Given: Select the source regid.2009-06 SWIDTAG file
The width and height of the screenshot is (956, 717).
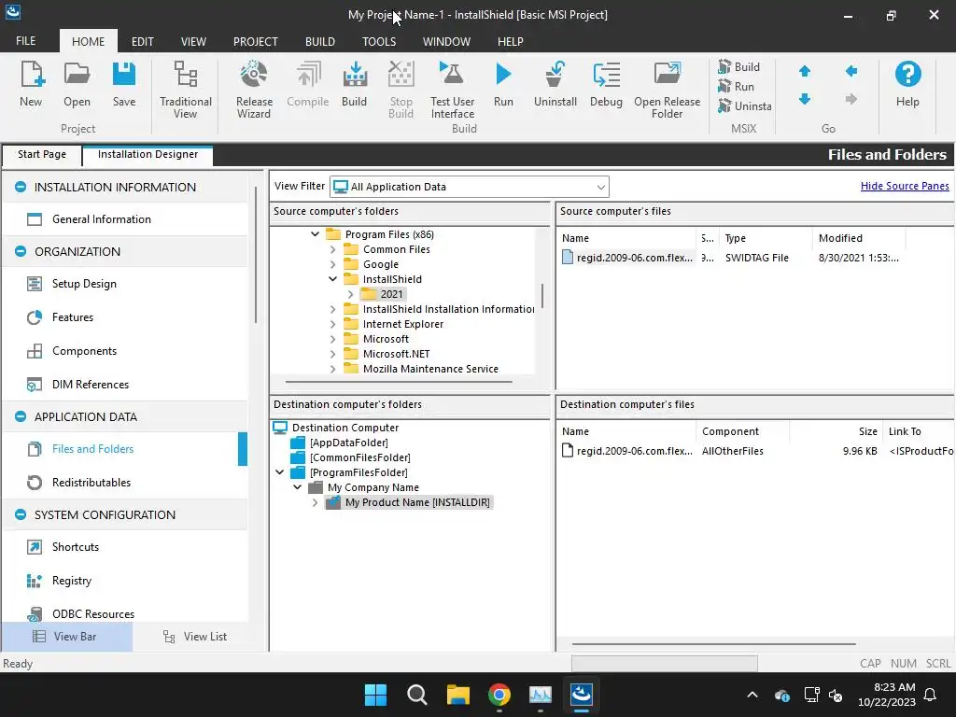Looking at the screenshot, I should 628,258.
